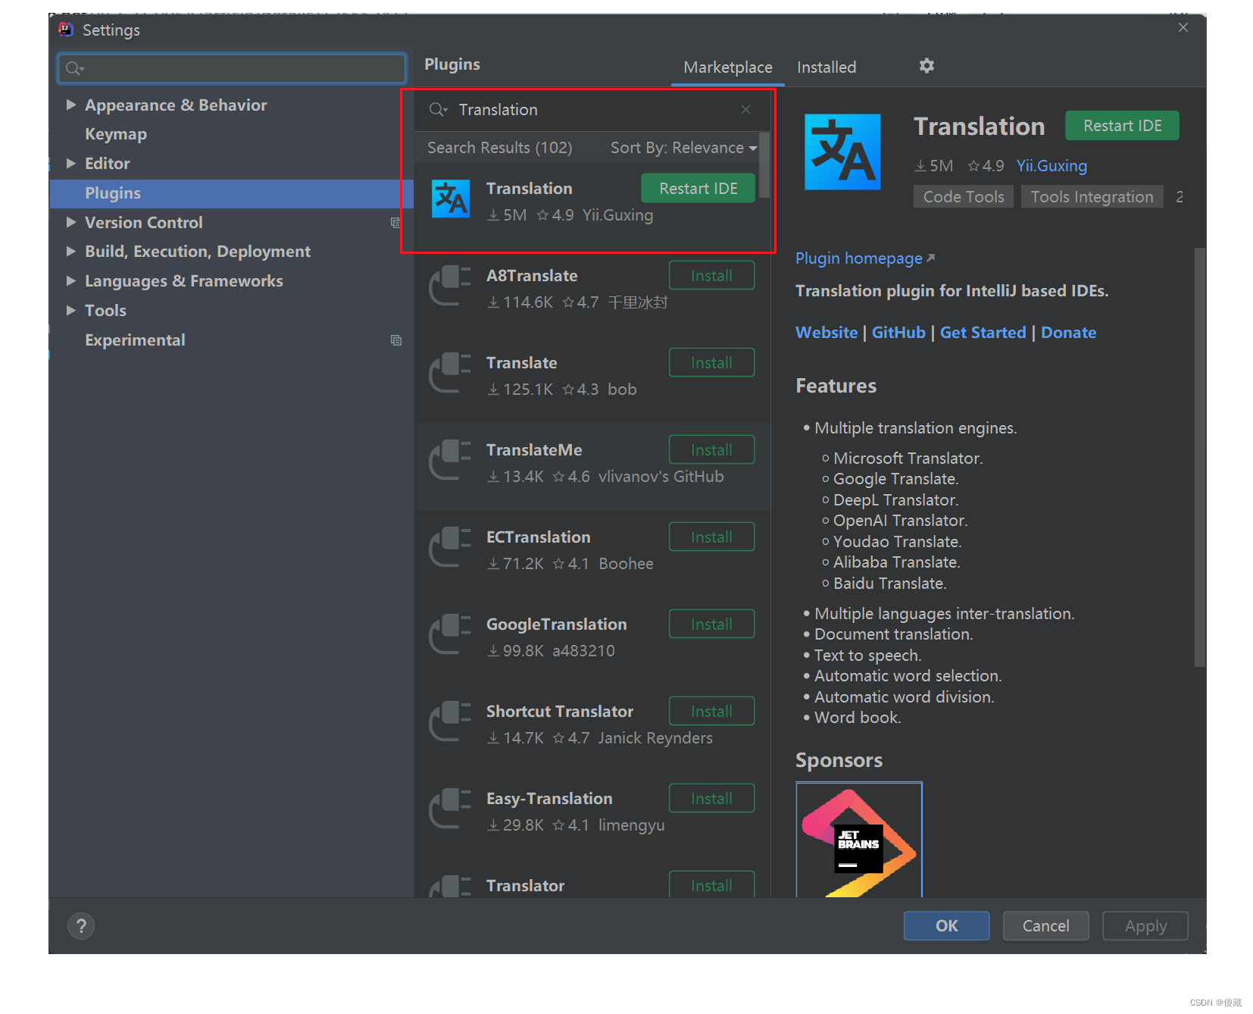Click Restart IDE in the results list
The height and width of the screenshot is (1014, 1253).
pyautogui.click(x=698, y=189)
